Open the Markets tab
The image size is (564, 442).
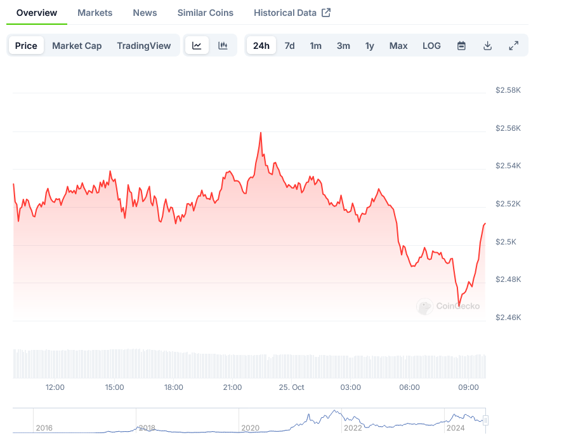[x=95, y=13]
